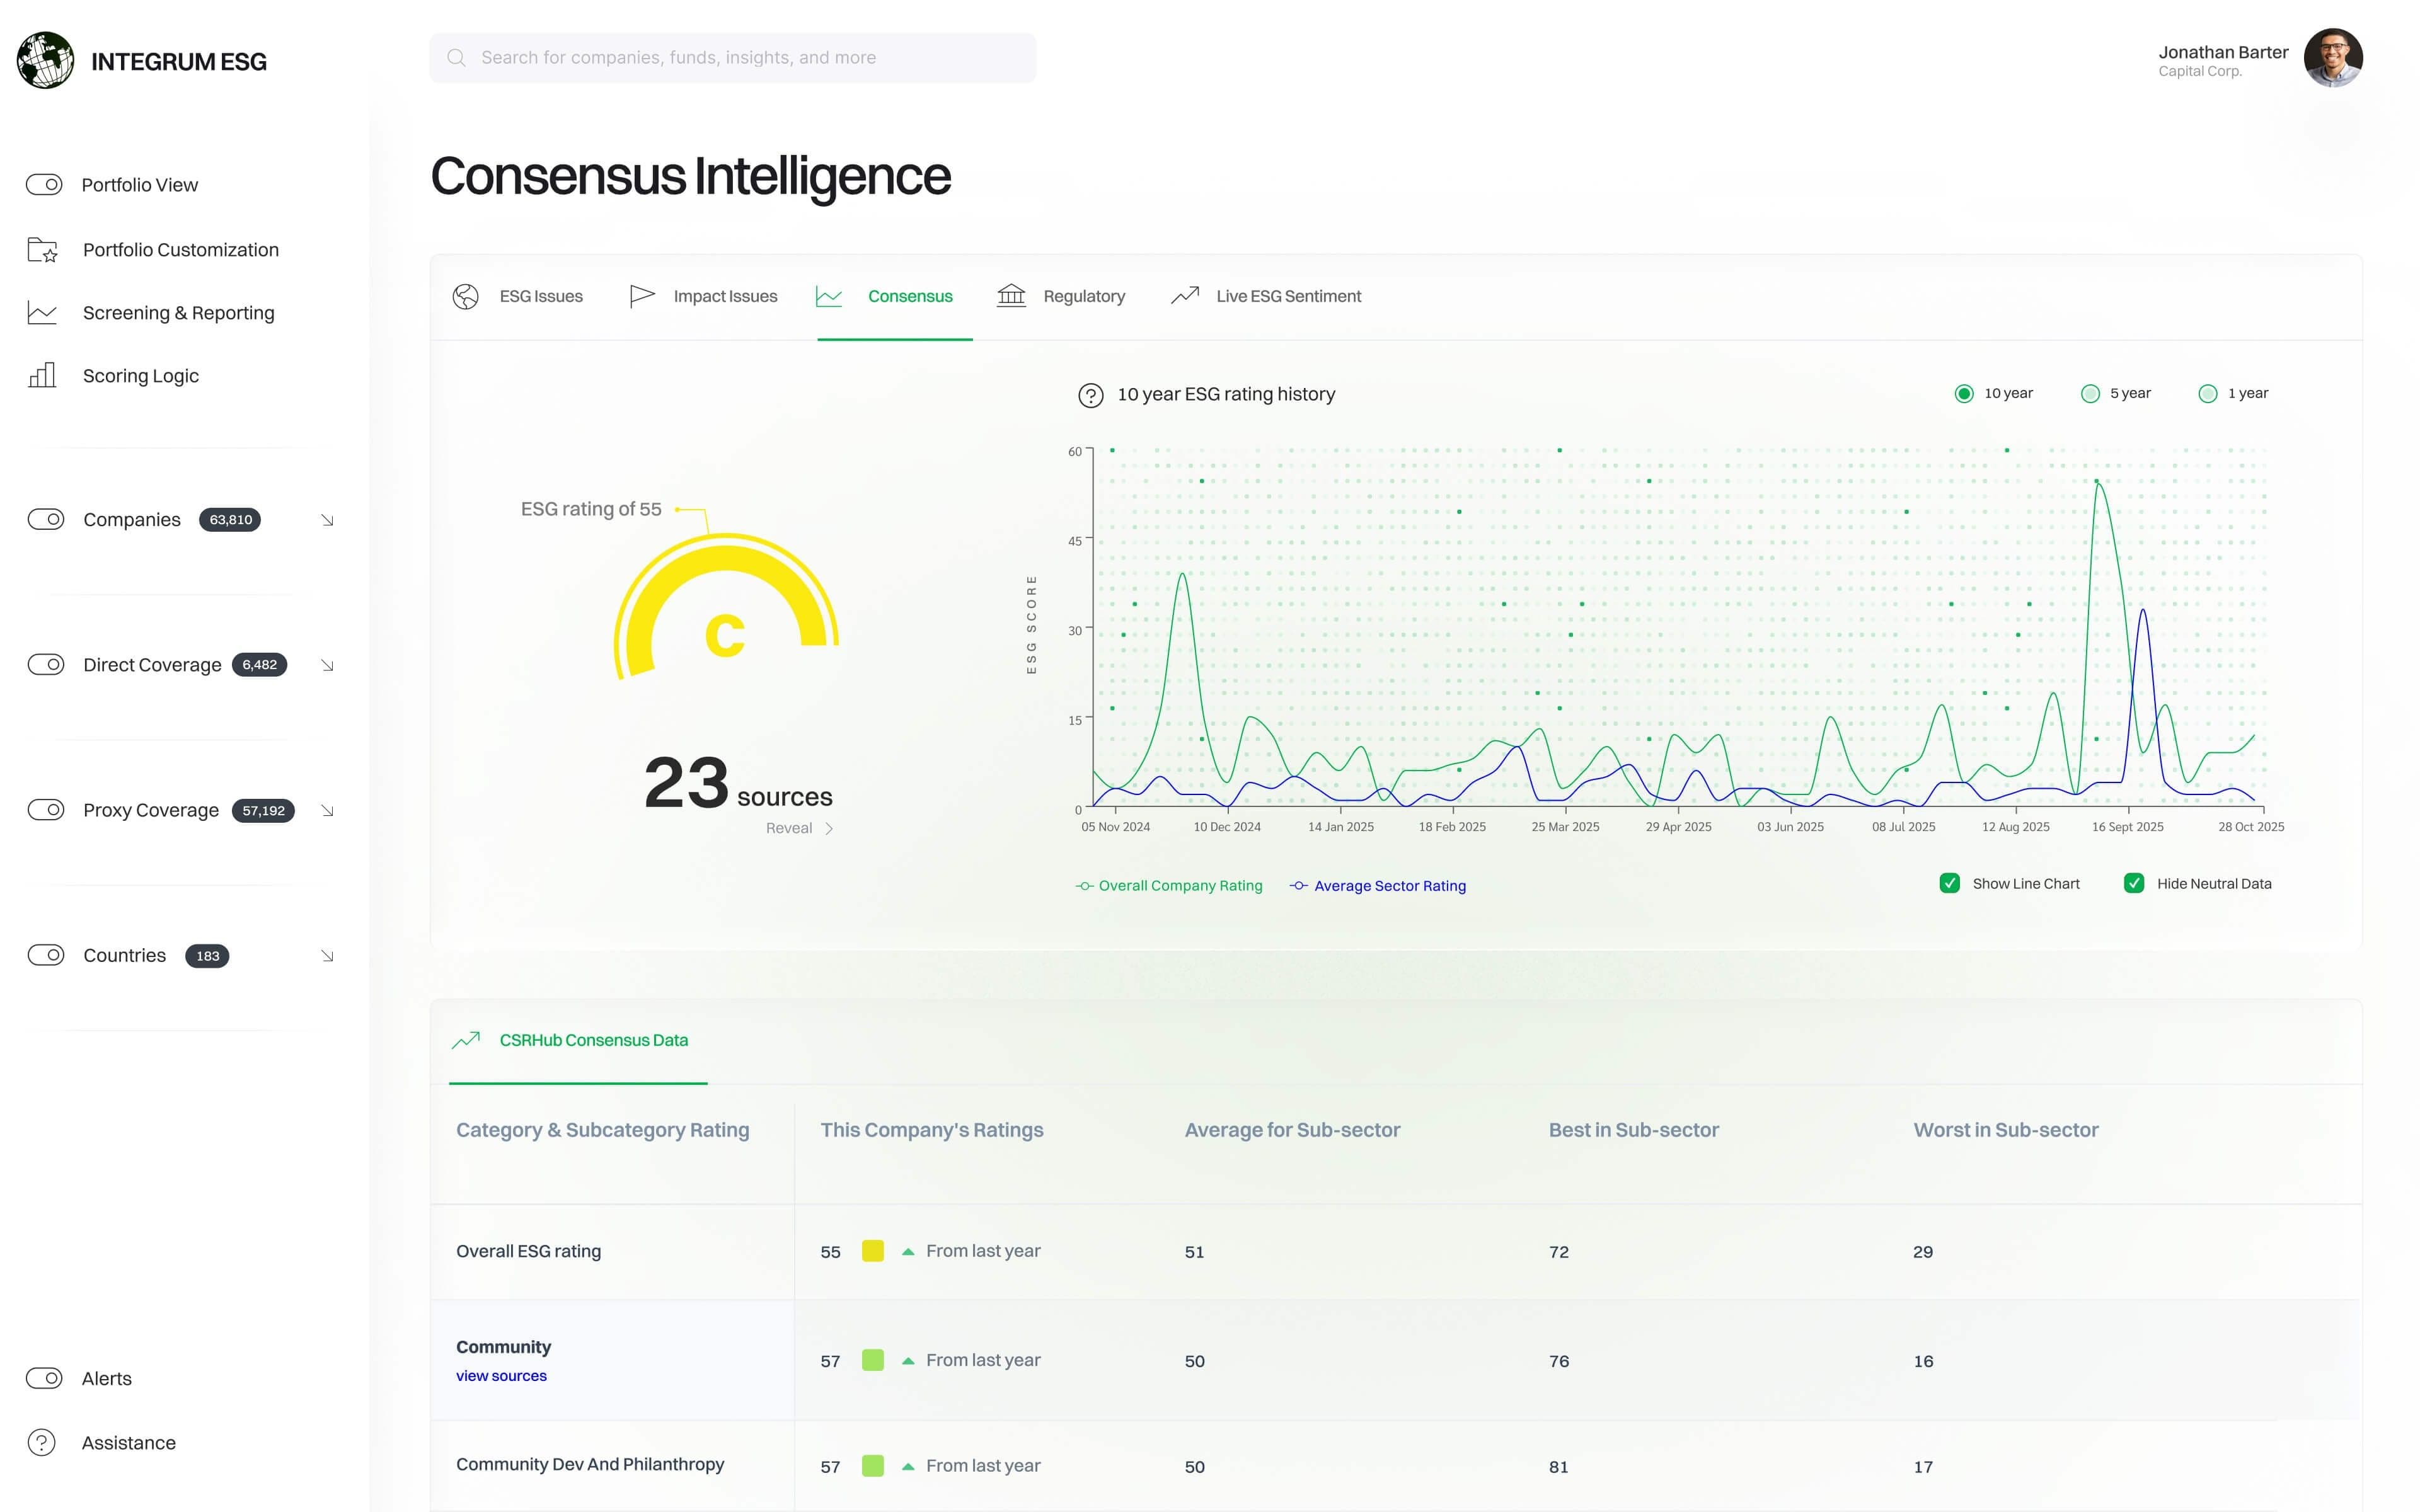Expand the Companies section arrow
Image resolution: width=2420 pixels, height=1512 pixels.
(327, 520)
